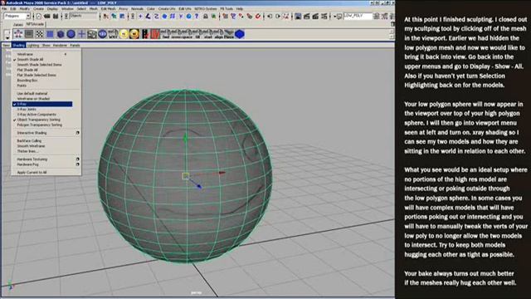Image resolution: width=531 pixels, height=299 pixels.
Task: Click the input connections icon
Action: click(x=270, y=16)
